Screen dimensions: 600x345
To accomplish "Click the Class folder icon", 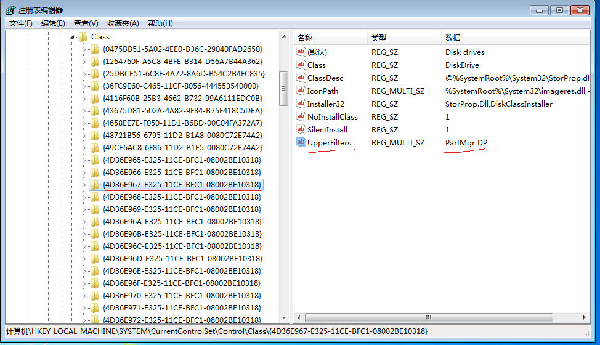I will coord(83,37).
